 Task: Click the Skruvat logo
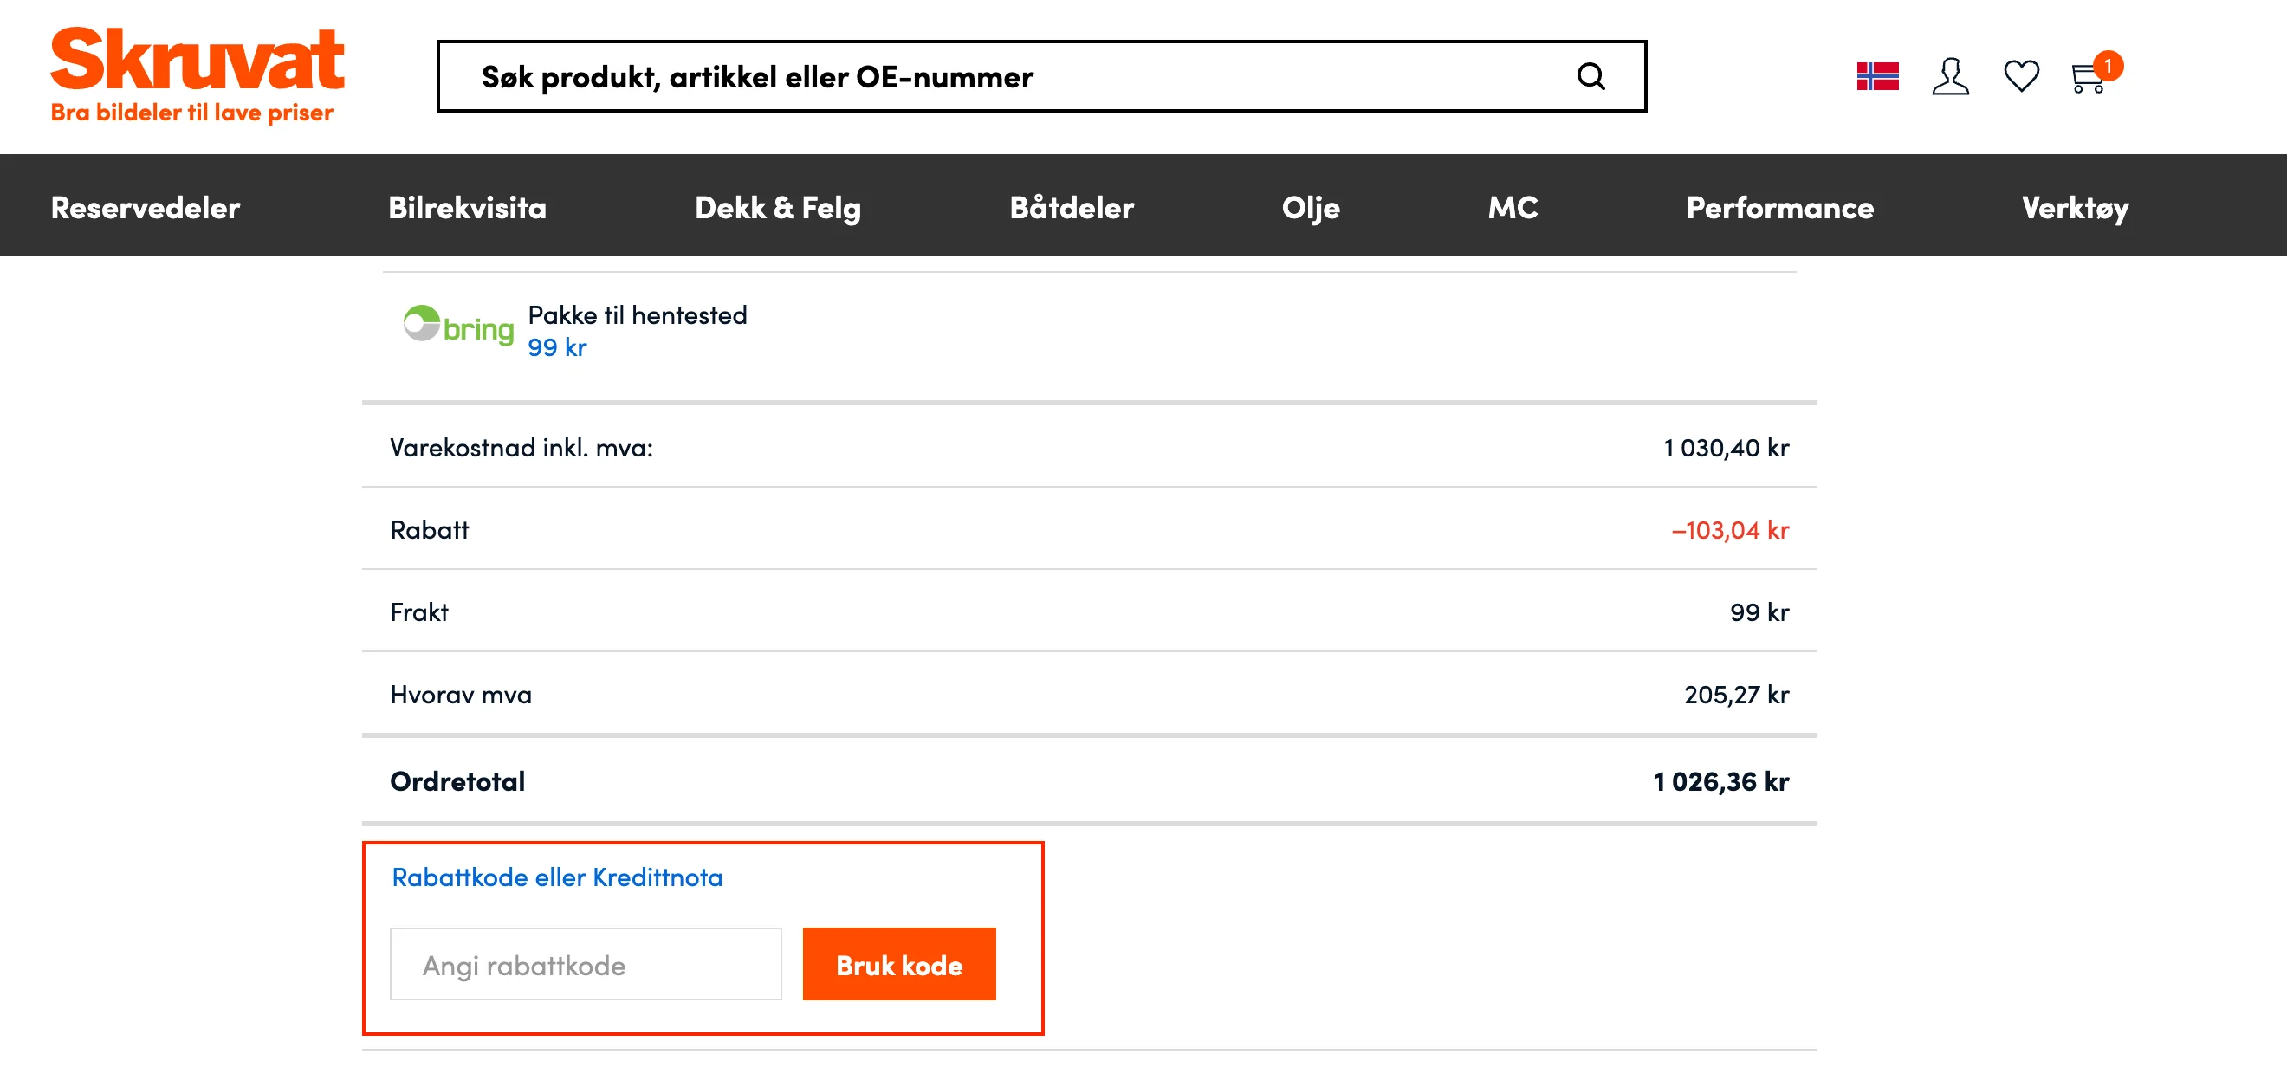(198, 74)
